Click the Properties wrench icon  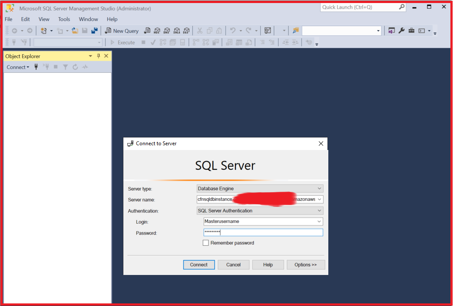coord(401,31)
